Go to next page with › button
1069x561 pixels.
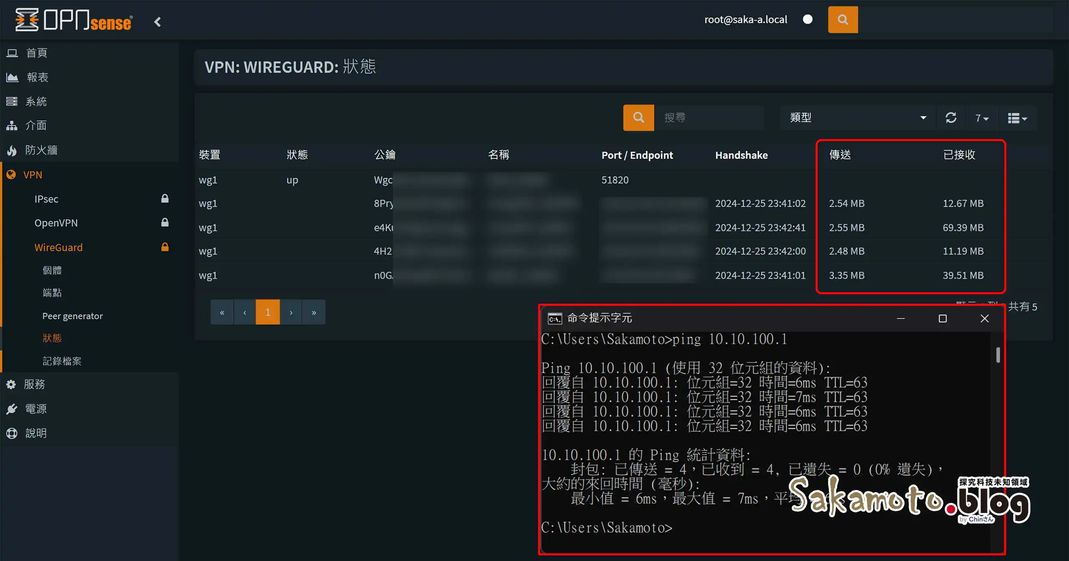(x=291, y=312)
